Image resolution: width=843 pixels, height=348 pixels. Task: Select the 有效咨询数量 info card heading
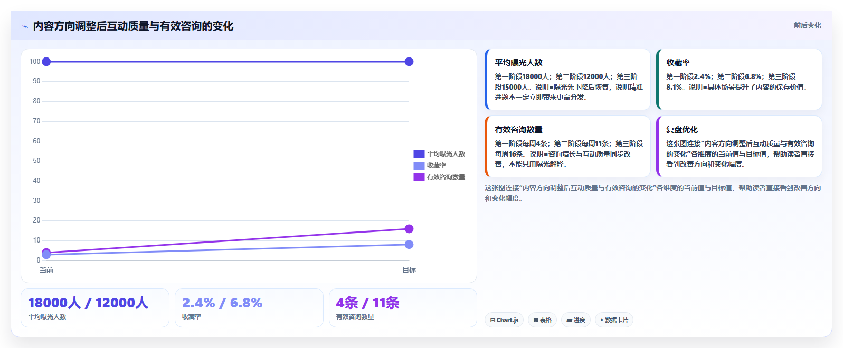518,129
